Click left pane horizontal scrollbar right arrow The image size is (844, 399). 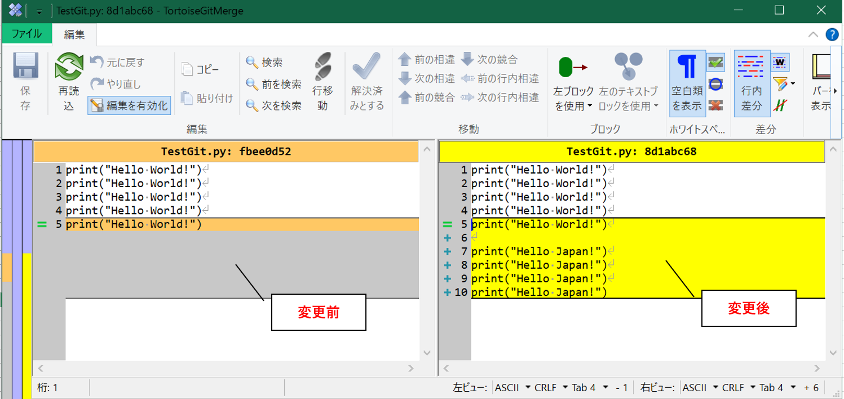pos(412,369)
